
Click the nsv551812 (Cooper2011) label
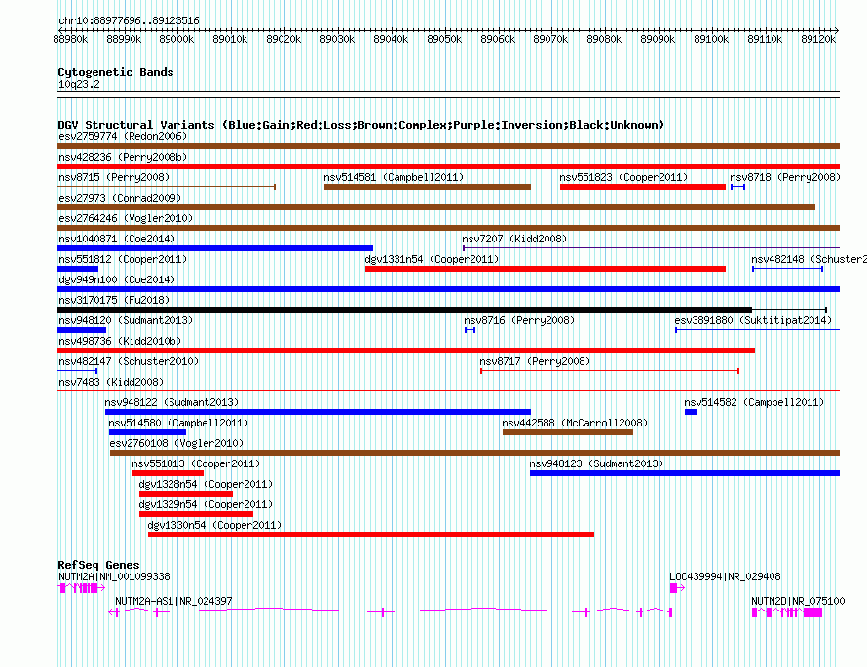coord(123,259)
